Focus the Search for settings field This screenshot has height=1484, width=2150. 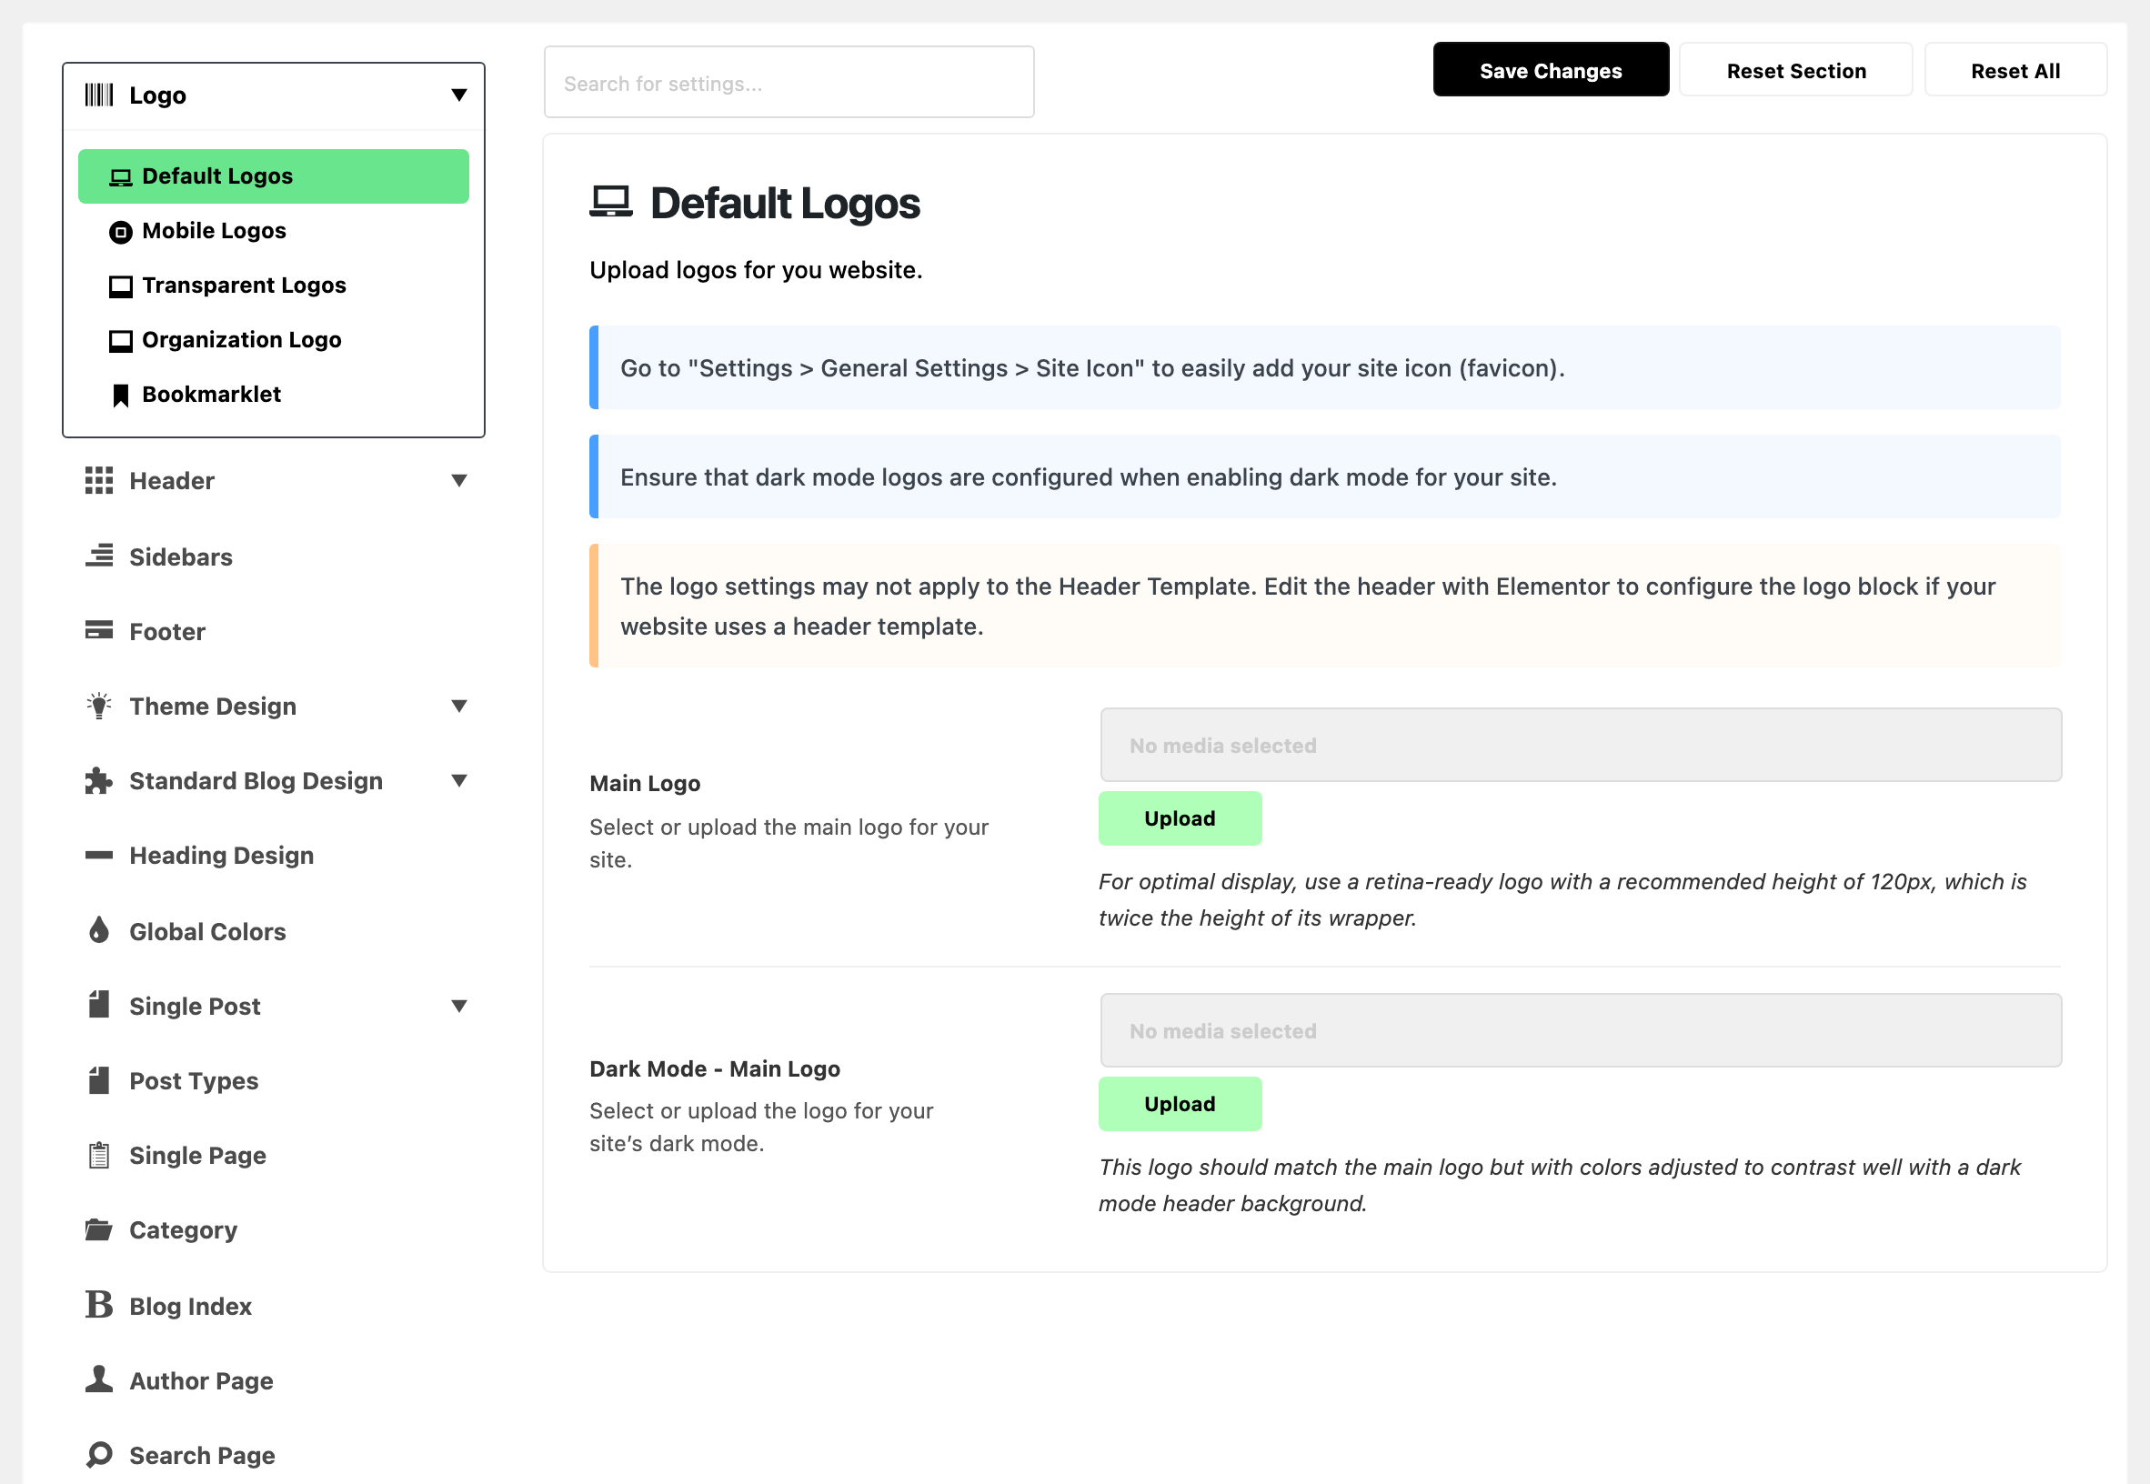coord(789,83)
